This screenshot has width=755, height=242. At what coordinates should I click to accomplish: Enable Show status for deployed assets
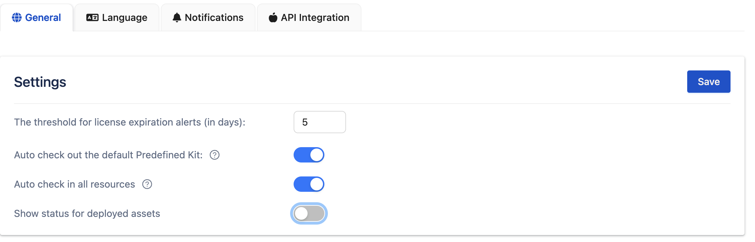309,213
